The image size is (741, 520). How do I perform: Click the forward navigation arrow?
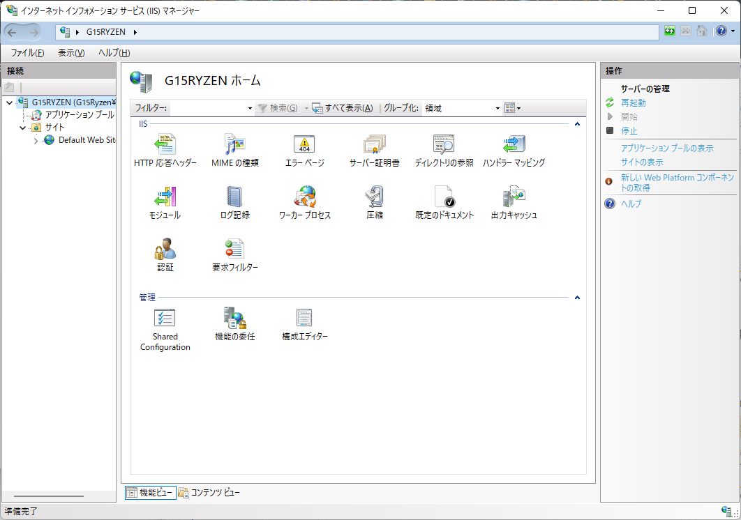pos(33,32)
